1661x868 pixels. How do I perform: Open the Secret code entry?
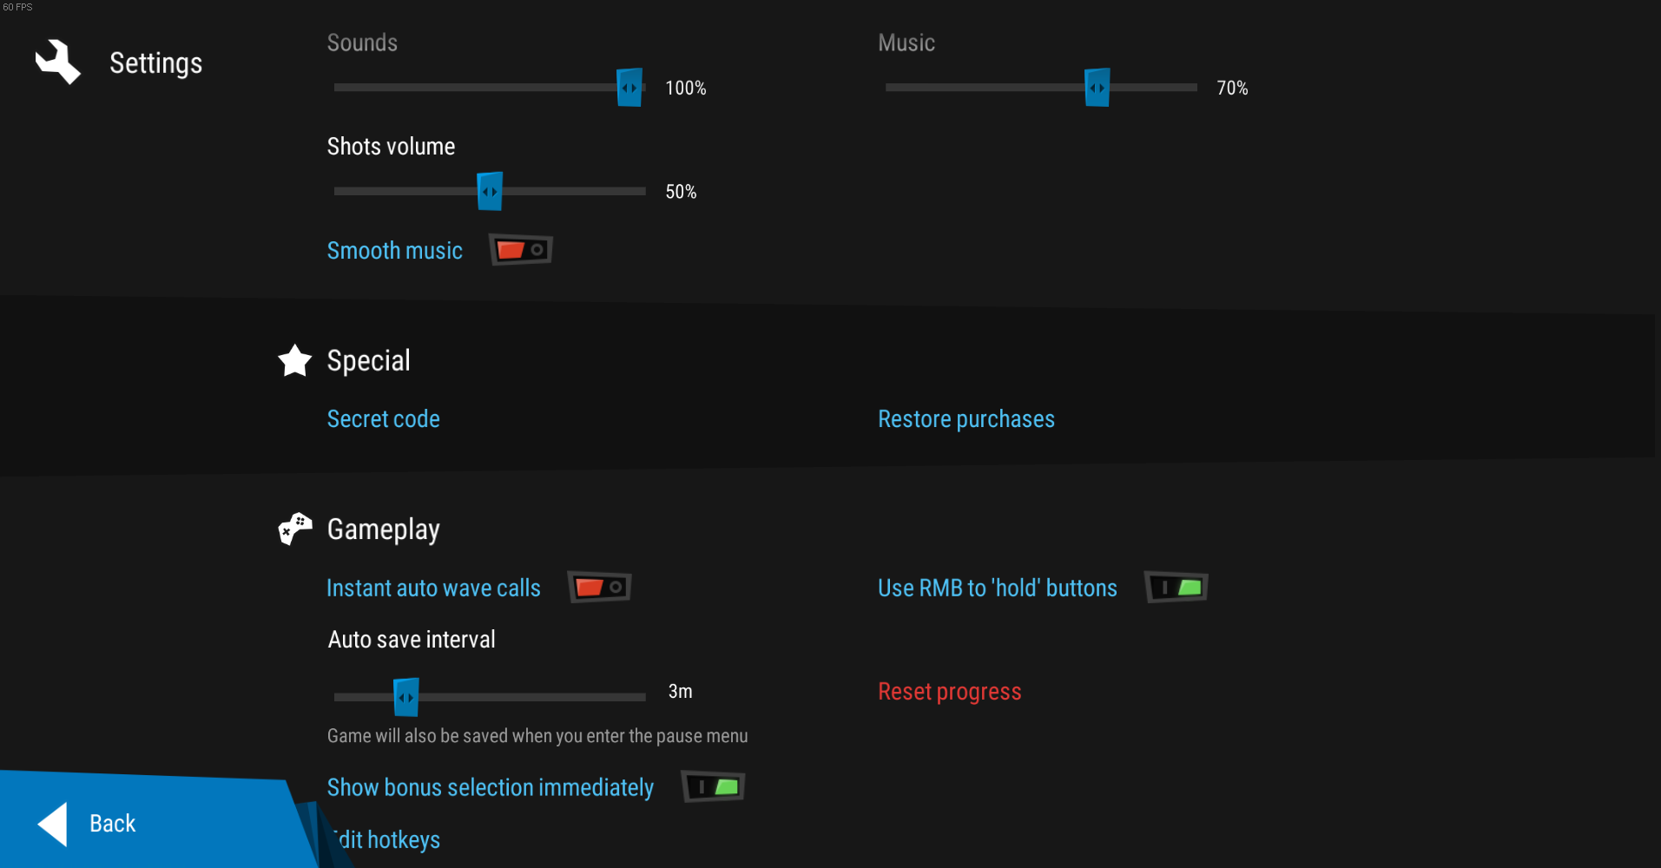click(383, 419)
